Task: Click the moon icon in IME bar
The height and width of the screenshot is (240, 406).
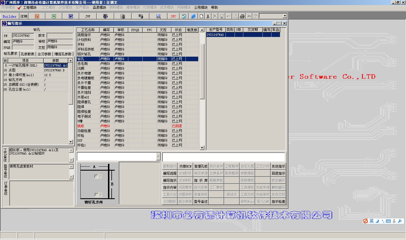Action: coord(377,221)
